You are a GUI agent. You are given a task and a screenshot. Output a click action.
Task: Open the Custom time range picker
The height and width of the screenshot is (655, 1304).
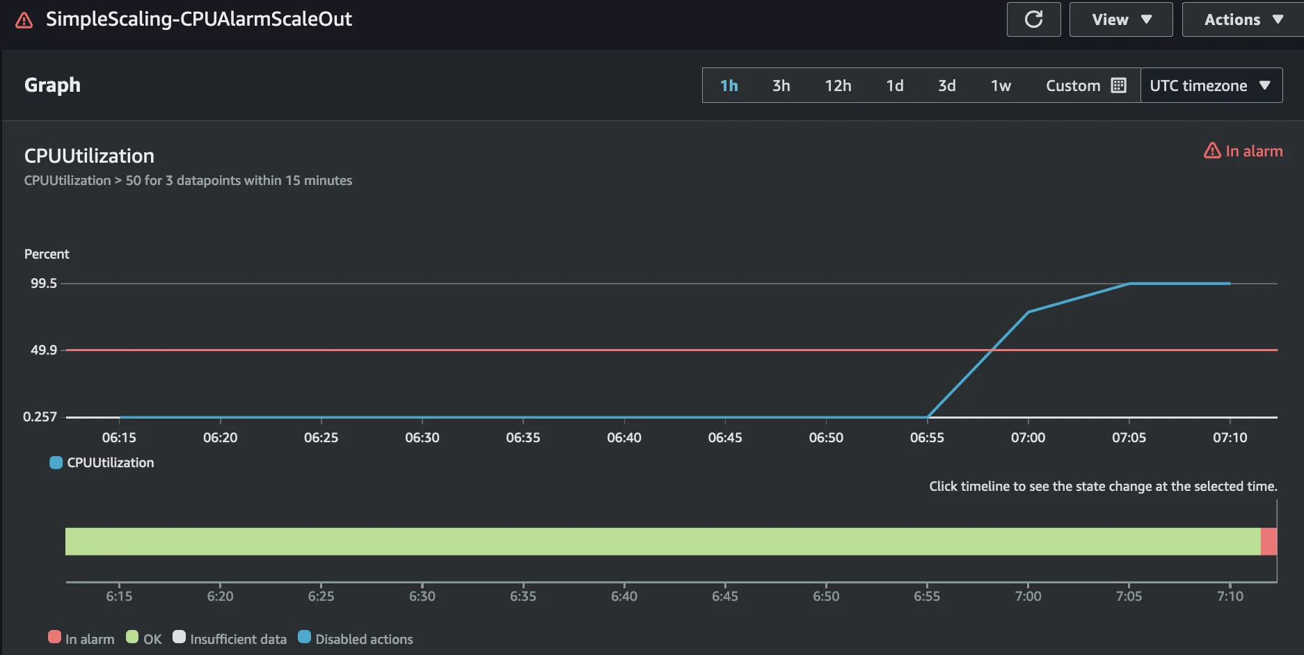pos(1086,86)
